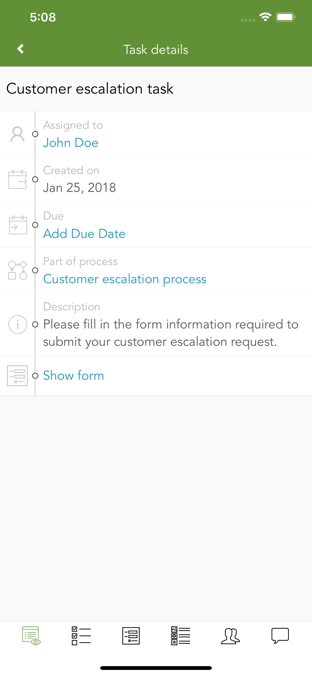Open the task details tab icon
Screen dimensions: 312x676
point(31,636)
